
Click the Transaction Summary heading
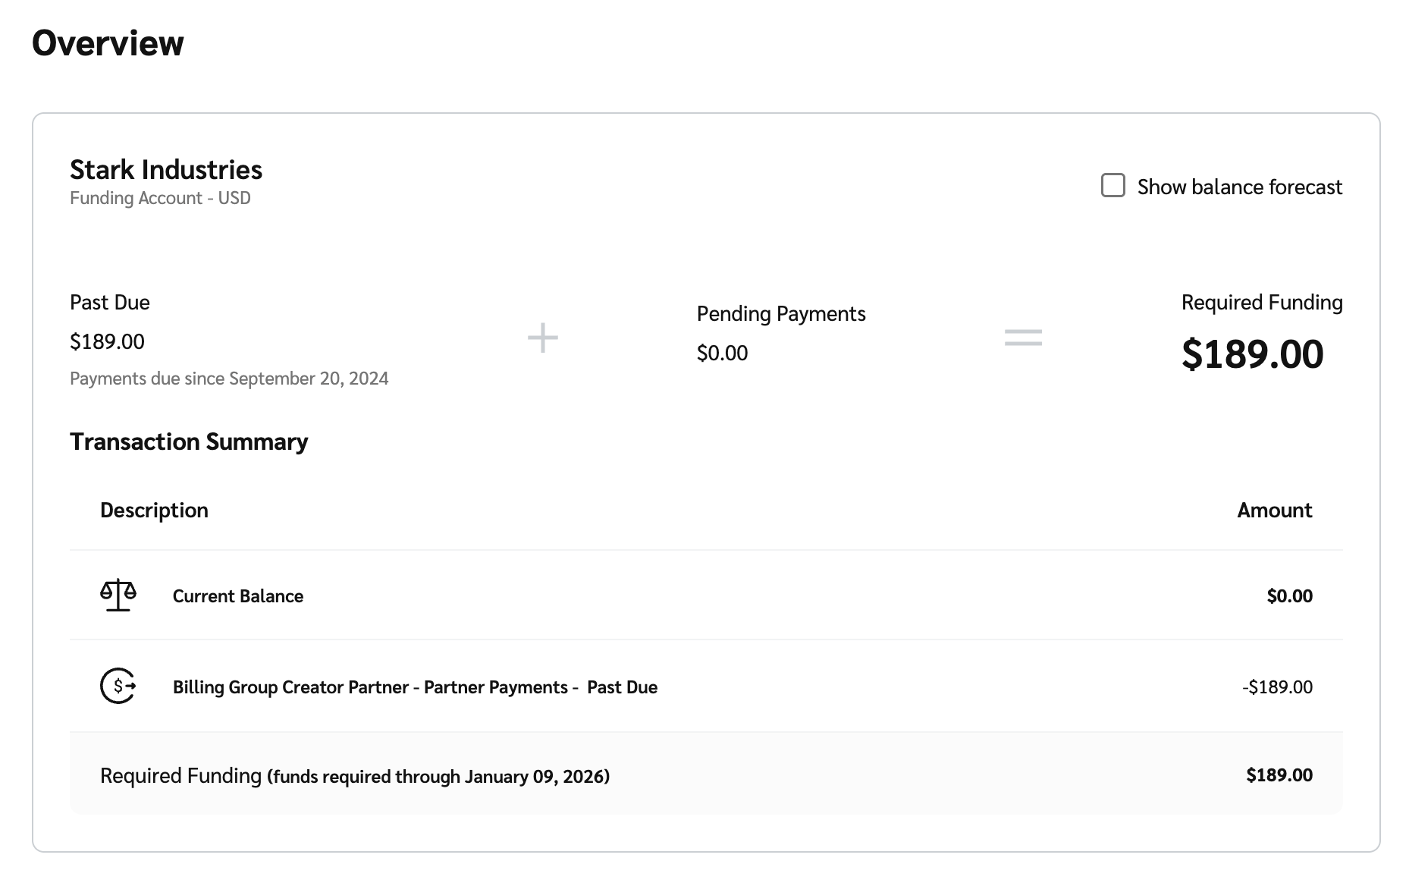point(189,441)
